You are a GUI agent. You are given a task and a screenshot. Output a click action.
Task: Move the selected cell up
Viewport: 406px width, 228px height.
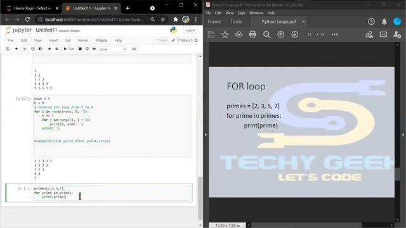[x=49, y=49]
